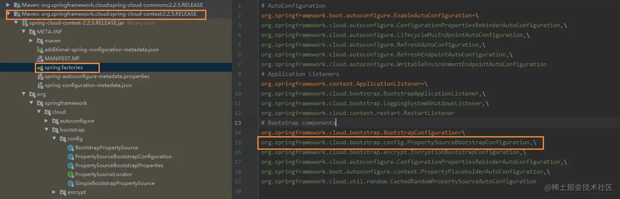
Task: Select the PropertySourceLocator interface name
Action: point(104,174)
